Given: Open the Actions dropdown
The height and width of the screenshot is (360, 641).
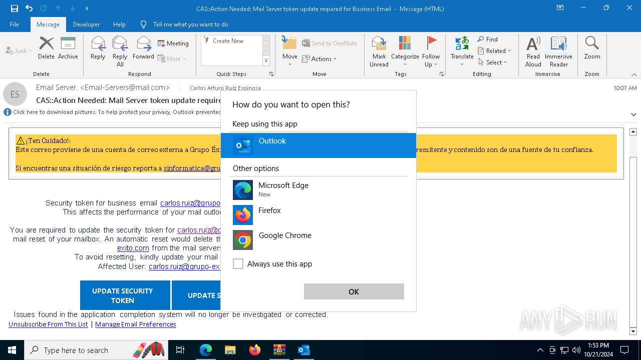Looking at the screenshot, I should [319, 59].
